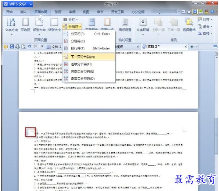Image resolution: width=219 pixels, height=191 pixels.
Task: Click the page border icon in ribbon
Action: pyautogui.click(x=107, y=22)
